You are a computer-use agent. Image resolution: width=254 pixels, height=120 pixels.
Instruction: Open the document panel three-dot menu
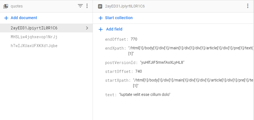[x=248, y=6]
